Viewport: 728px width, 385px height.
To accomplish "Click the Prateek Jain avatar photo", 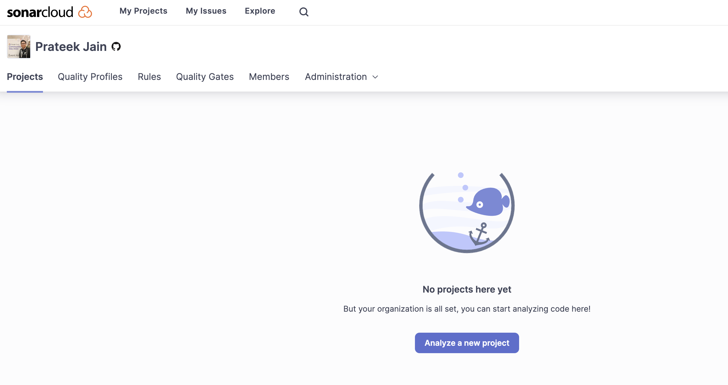I will click(x=19, y=47).
